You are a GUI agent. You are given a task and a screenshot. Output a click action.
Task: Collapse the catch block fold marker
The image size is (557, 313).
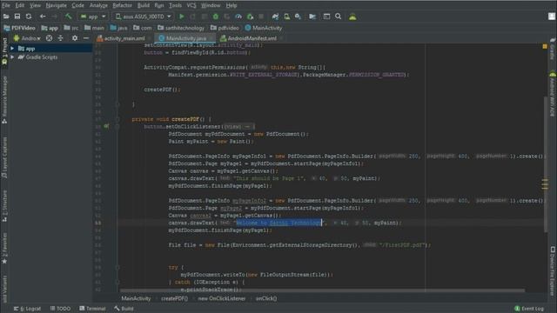pyautogui.click(x=117, y=282)
